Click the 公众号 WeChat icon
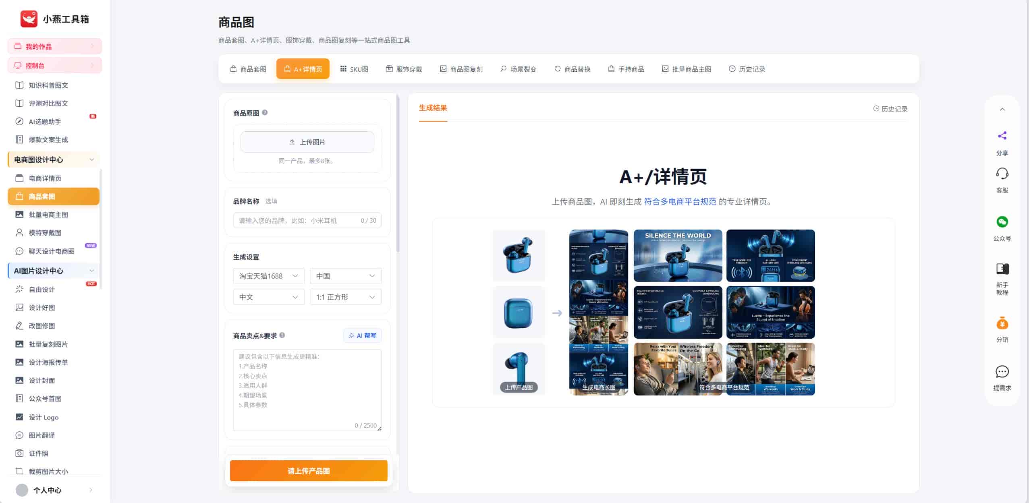The height and width of the screenshot is (503, 1029). click(x=1002, y=221)
